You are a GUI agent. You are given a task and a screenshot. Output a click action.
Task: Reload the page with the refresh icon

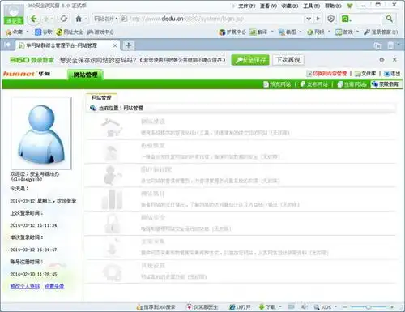pyautogui.click(x=64, y=19)
